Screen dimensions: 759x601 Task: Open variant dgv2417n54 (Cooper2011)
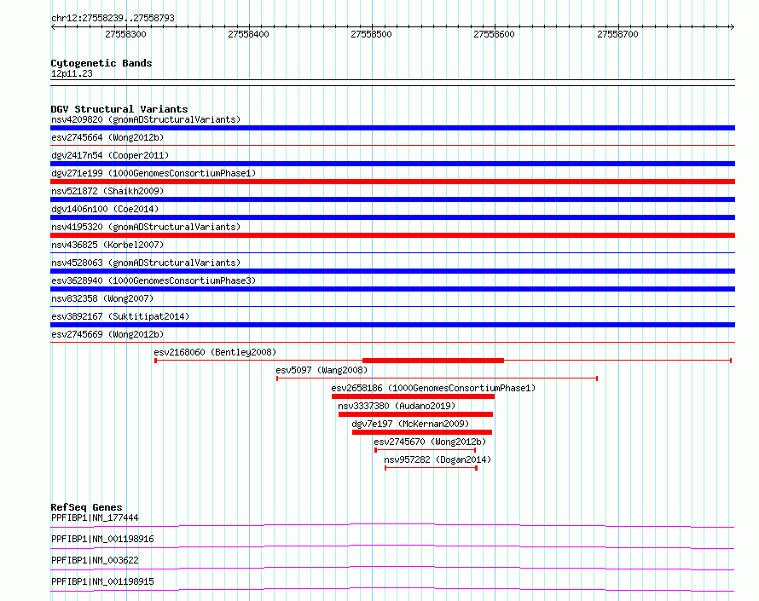coord(110,155)
